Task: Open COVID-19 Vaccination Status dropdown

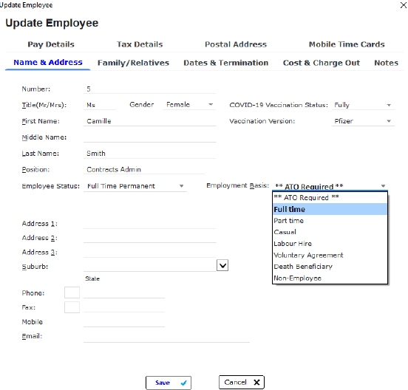Action: (363, 105)
